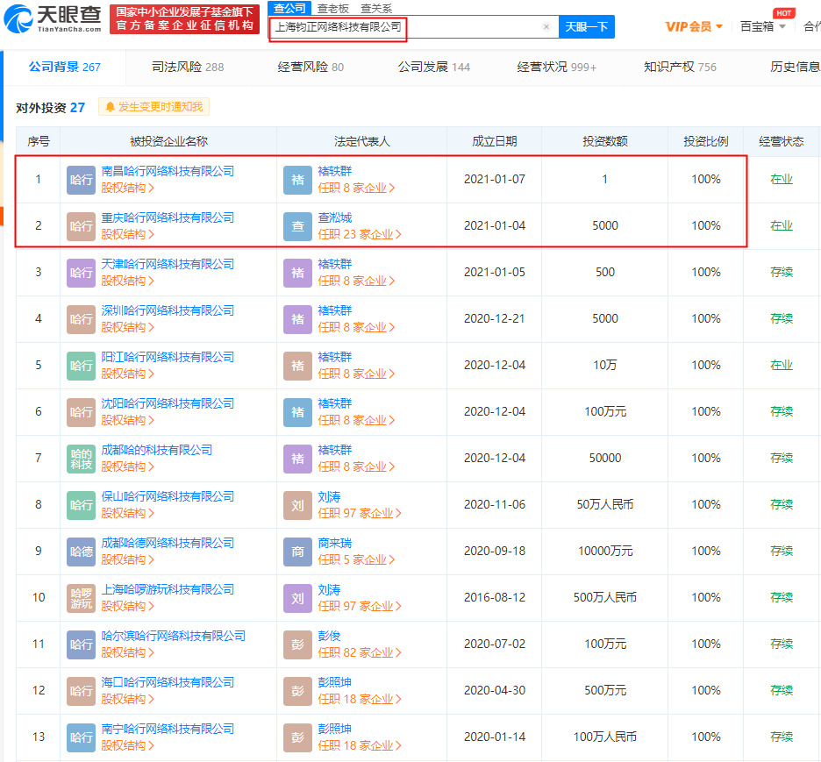Image resolution: width=821 pixels, height=762 pixels.
Task: Open the VIP会员 dropdown
Action: pos(694,26)
